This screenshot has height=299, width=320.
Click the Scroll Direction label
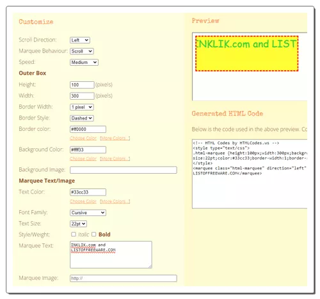tap(38, 40)
